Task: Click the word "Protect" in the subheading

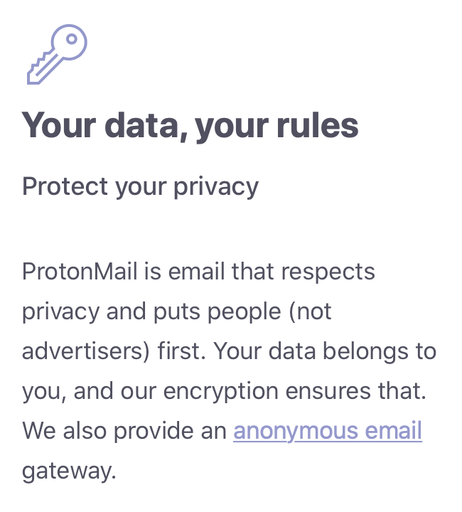Action: tap(61, 186)
